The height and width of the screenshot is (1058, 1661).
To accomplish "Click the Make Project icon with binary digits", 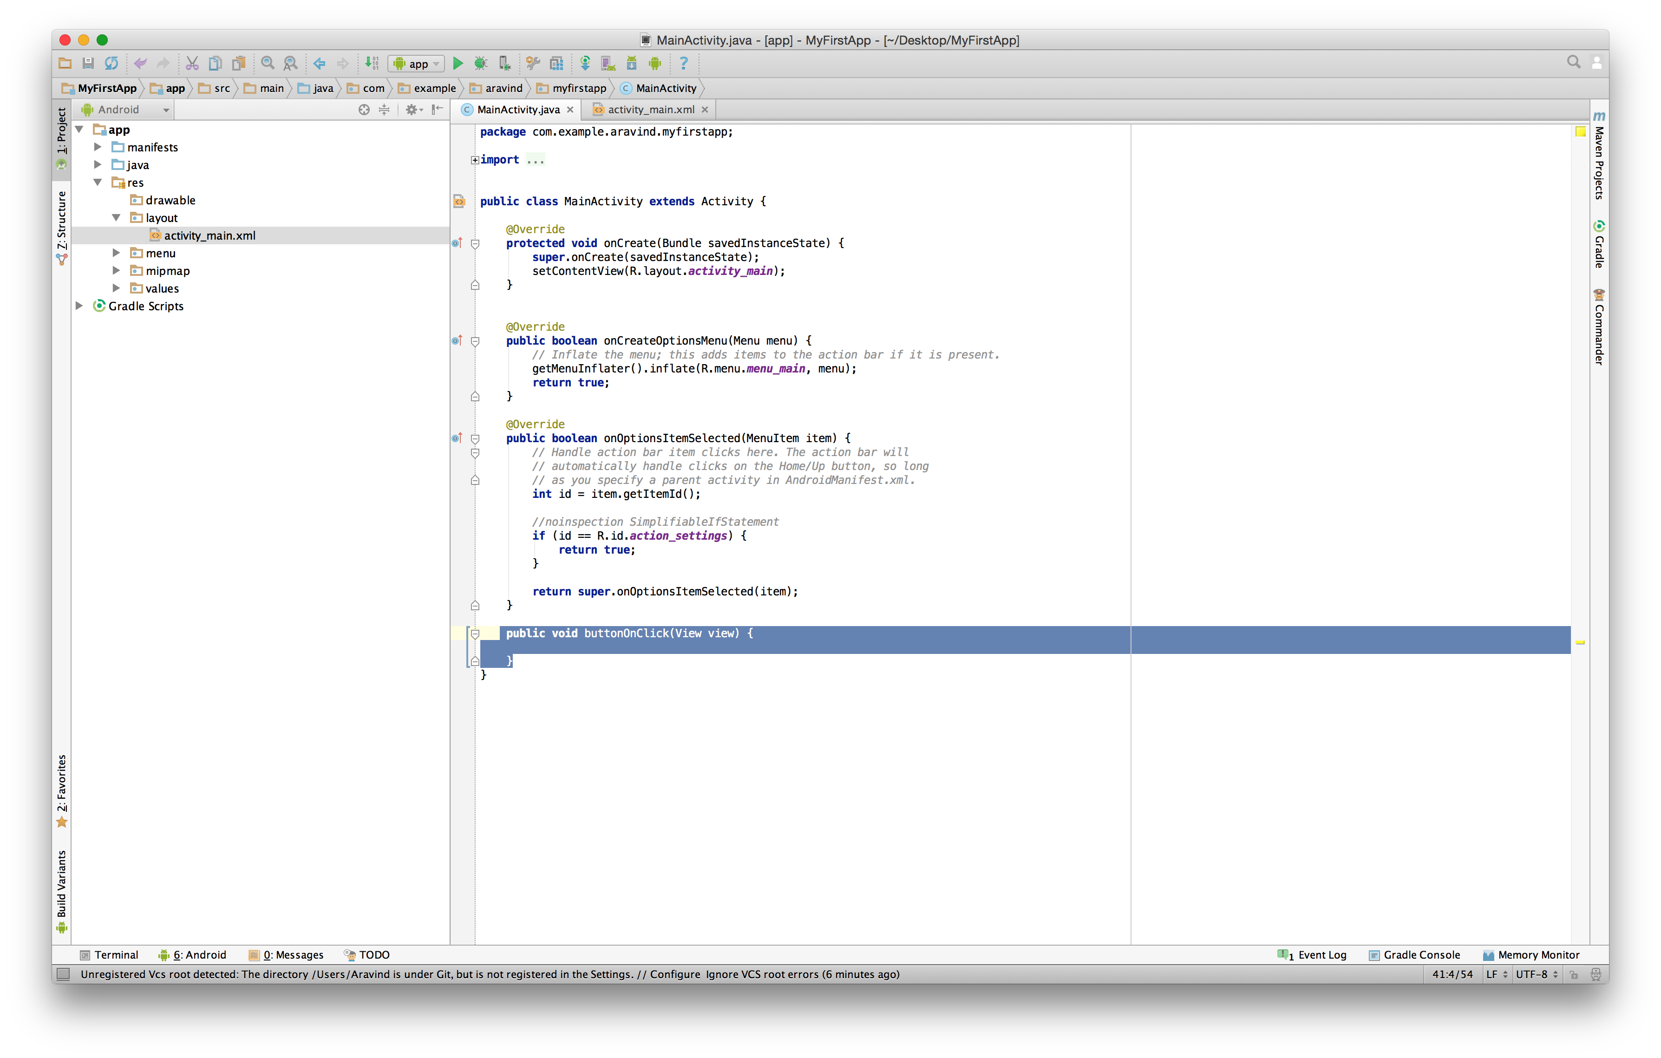I will coord(372,64).
